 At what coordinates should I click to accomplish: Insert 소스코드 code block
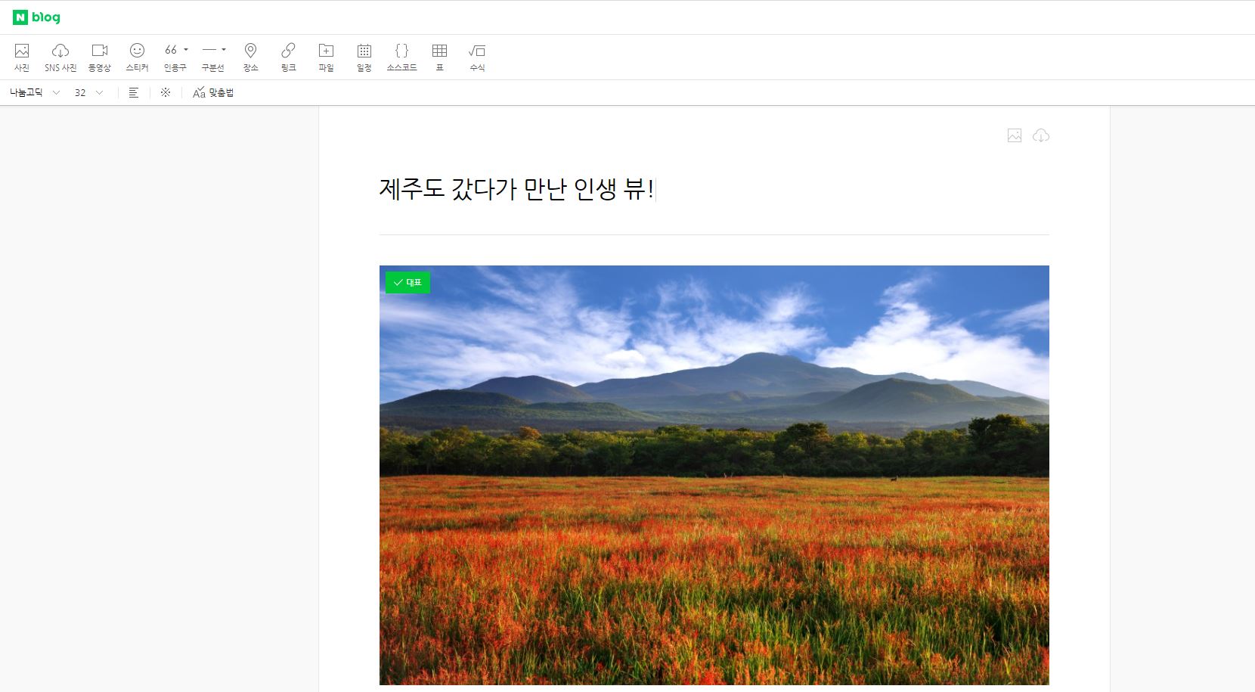point(401,57)
